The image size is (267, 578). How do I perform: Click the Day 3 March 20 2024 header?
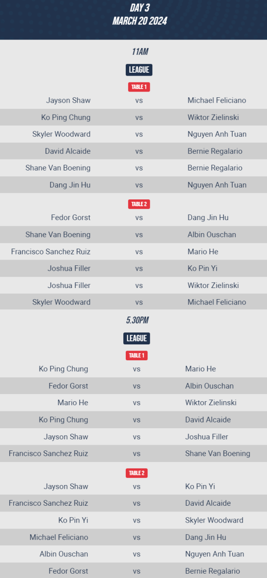click(x=139, y=14)
